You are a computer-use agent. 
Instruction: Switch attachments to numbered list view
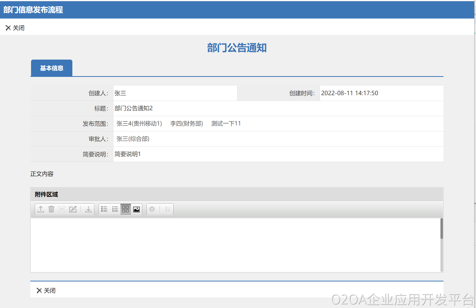(x=115, y=209)
